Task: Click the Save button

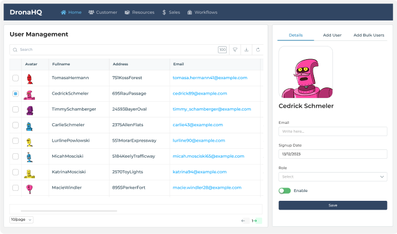Action: point(333,205)
